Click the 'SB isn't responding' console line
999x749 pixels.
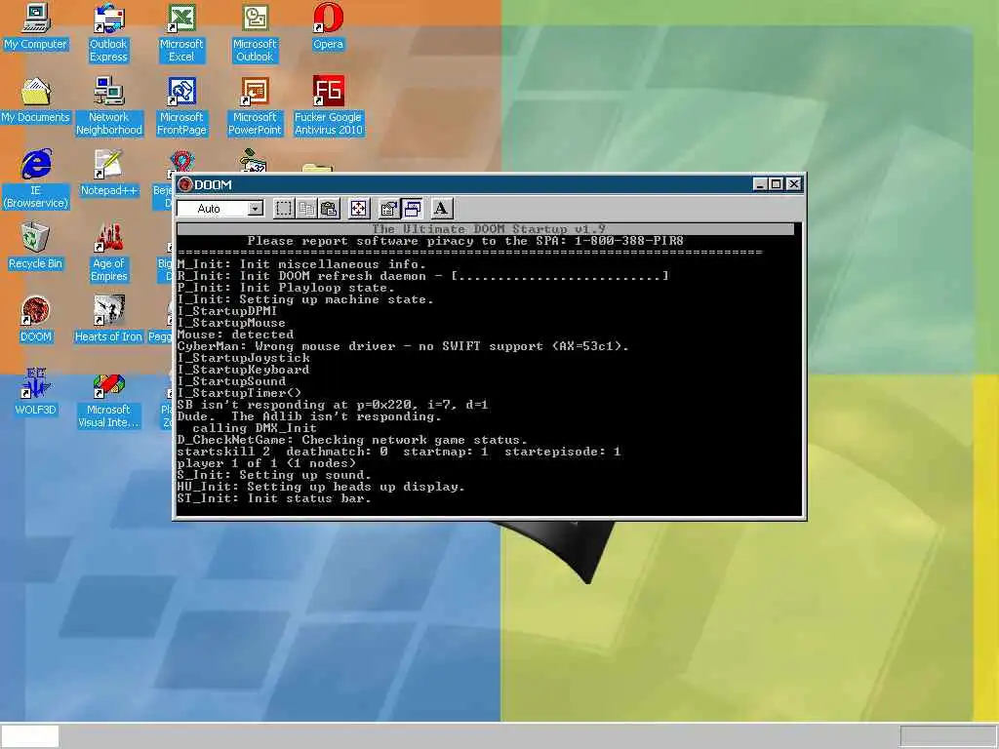[x=333, y=405]
